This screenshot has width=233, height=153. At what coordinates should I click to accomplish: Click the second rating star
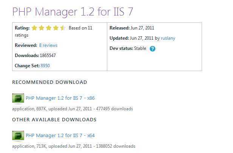[x=42, y=28]
